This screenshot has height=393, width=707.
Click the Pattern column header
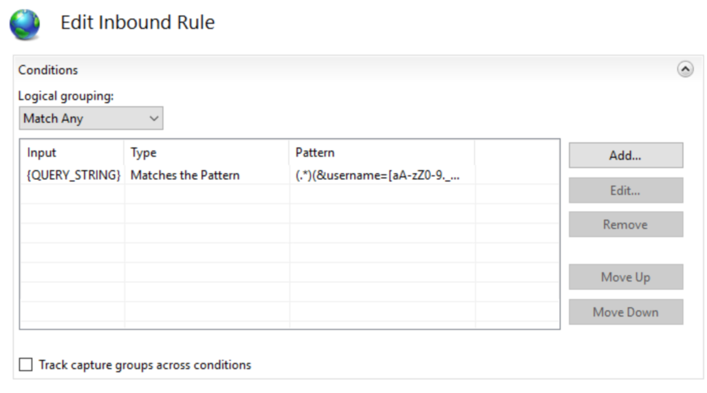(x=382, y=153)
